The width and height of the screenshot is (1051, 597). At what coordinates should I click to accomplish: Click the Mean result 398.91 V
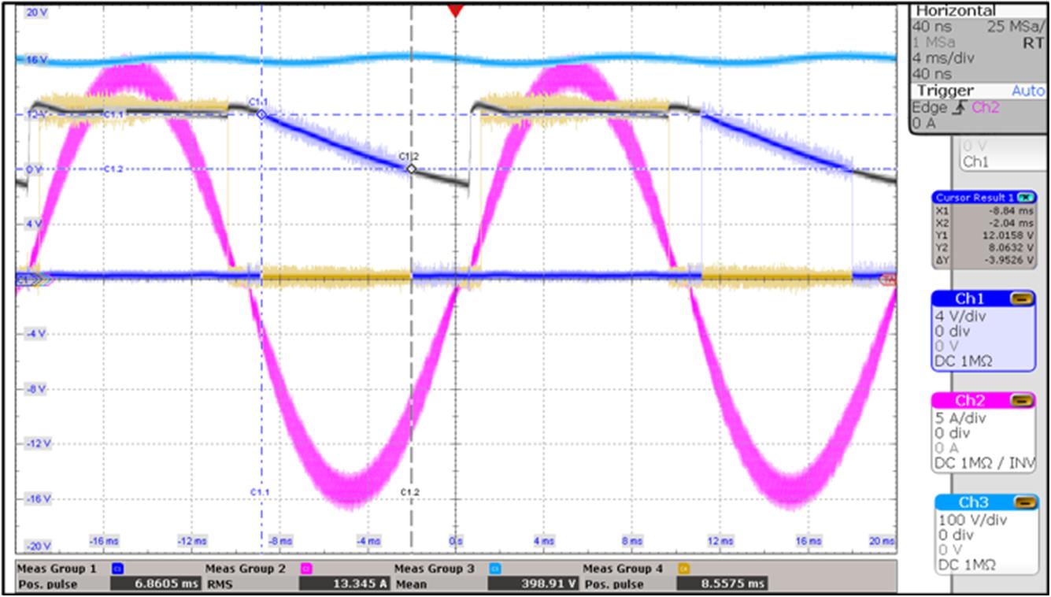tap(533, 584)
